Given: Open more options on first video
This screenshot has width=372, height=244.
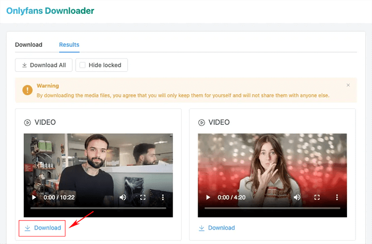Looking at the screenshot, I should 162,197.
